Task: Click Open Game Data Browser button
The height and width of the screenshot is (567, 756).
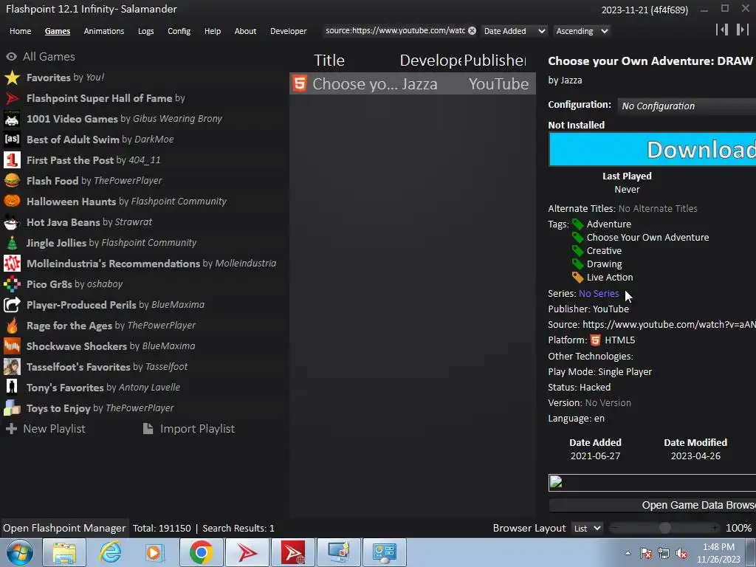Action: 653,505
